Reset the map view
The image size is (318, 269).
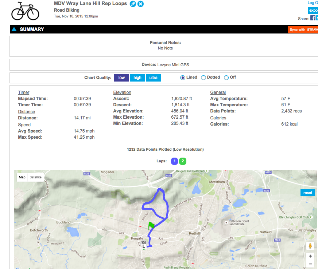pos(307,193)
